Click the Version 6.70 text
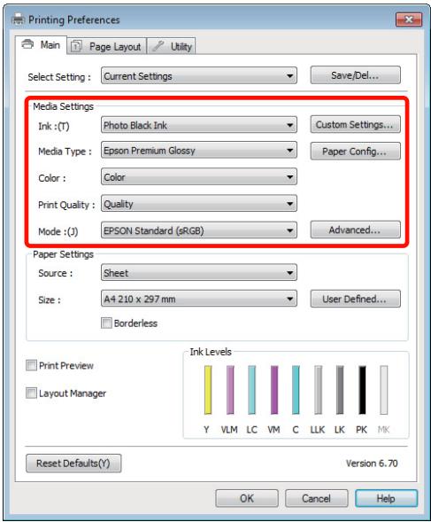Image resolution: width=431 pixels, height=522 pixels. tap(372, 464)
